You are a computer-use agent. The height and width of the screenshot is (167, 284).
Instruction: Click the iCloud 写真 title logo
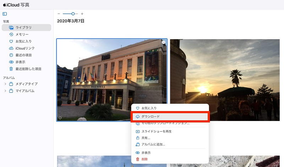[16, 5]
